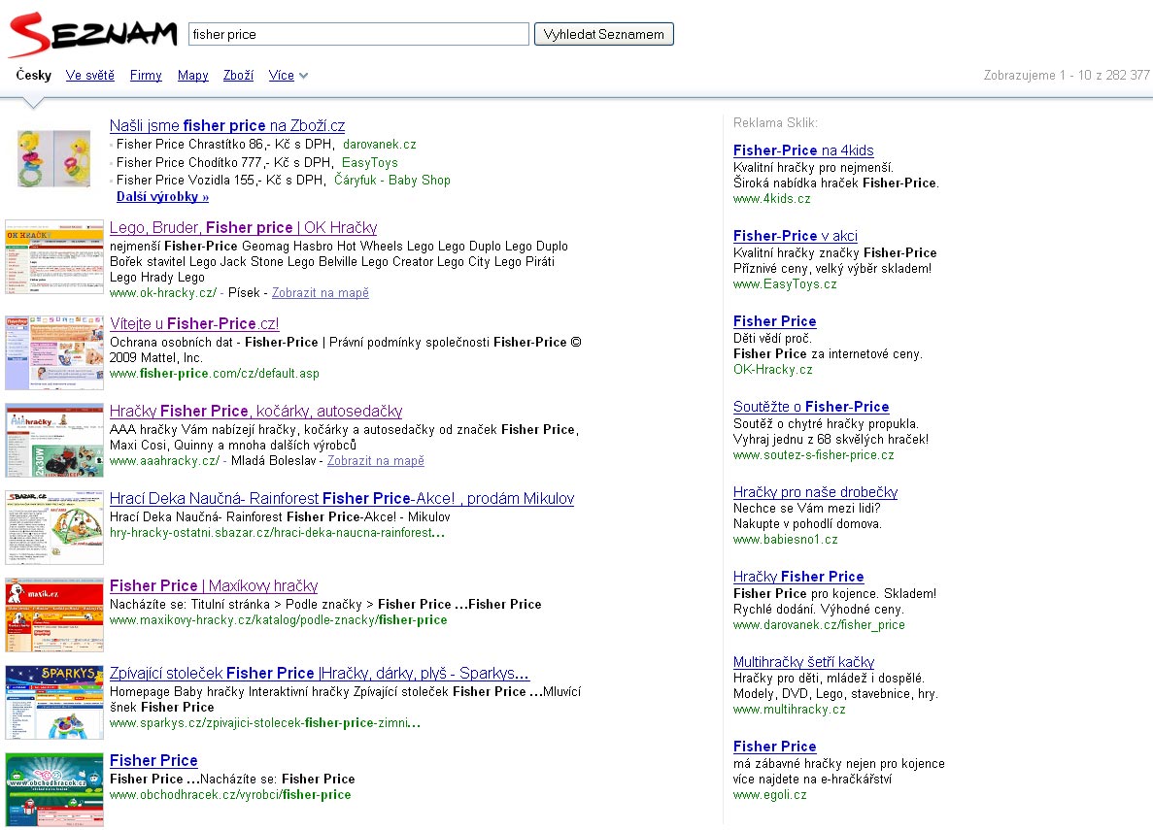
Task: Open ad 'Hračky Fisher Price' from darovanek.cz
Action: click(x=798, y=577)
